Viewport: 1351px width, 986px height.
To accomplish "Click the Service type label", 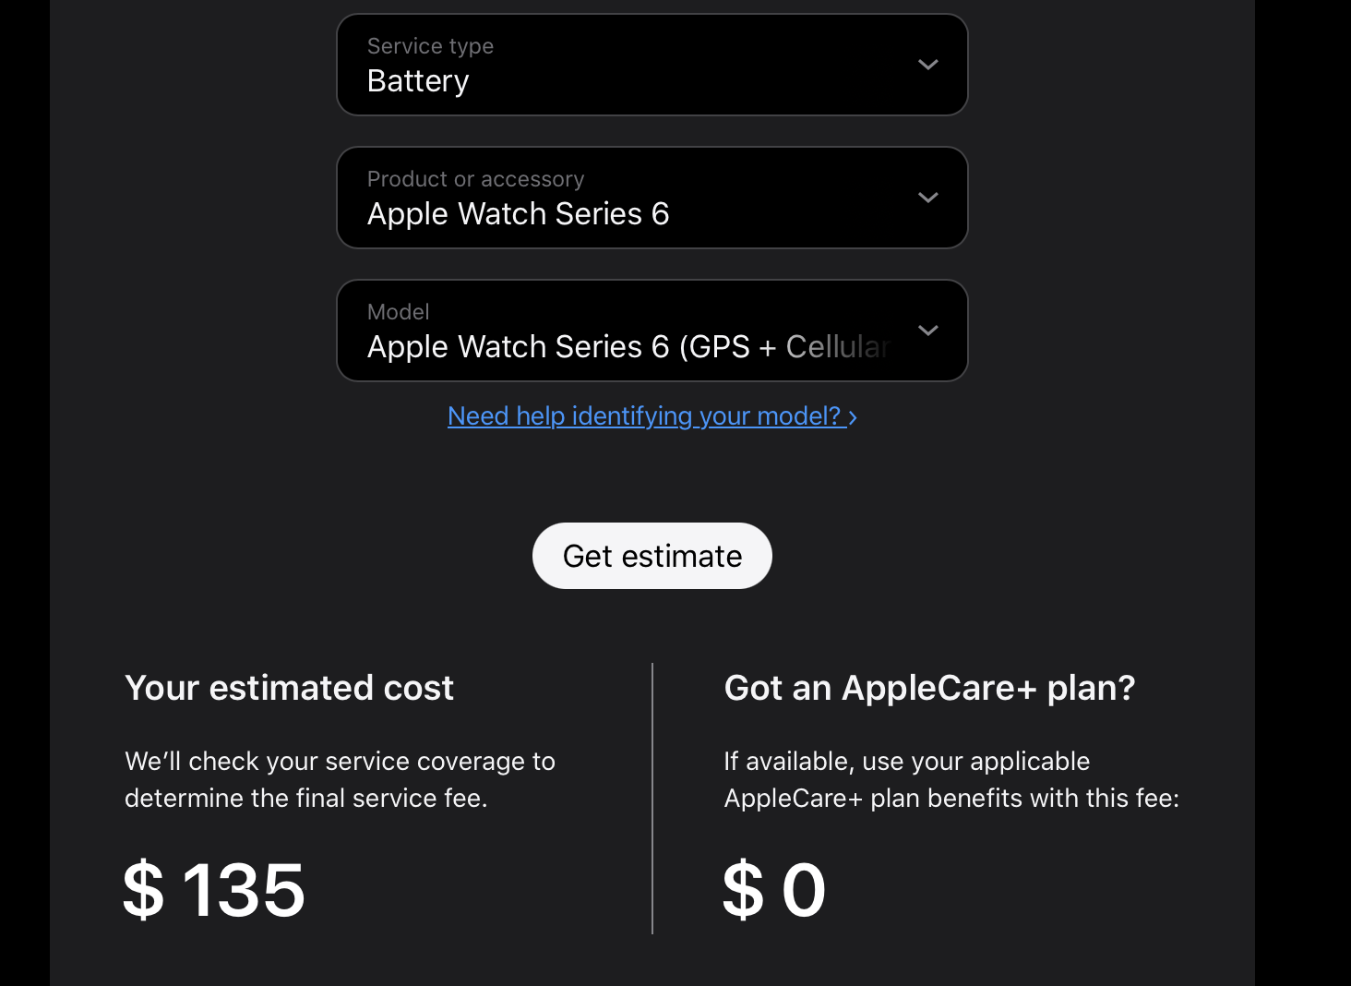I will [430, 45].
